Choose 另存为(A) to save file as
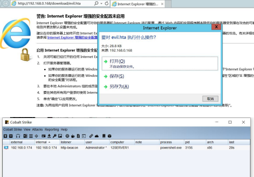The height and width of the screenshot is (177, 254). 119,86
